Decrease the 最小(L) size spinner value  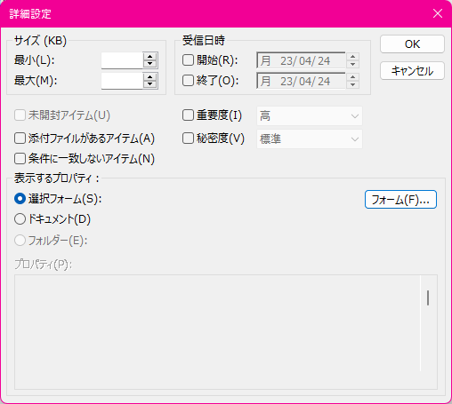150,64
